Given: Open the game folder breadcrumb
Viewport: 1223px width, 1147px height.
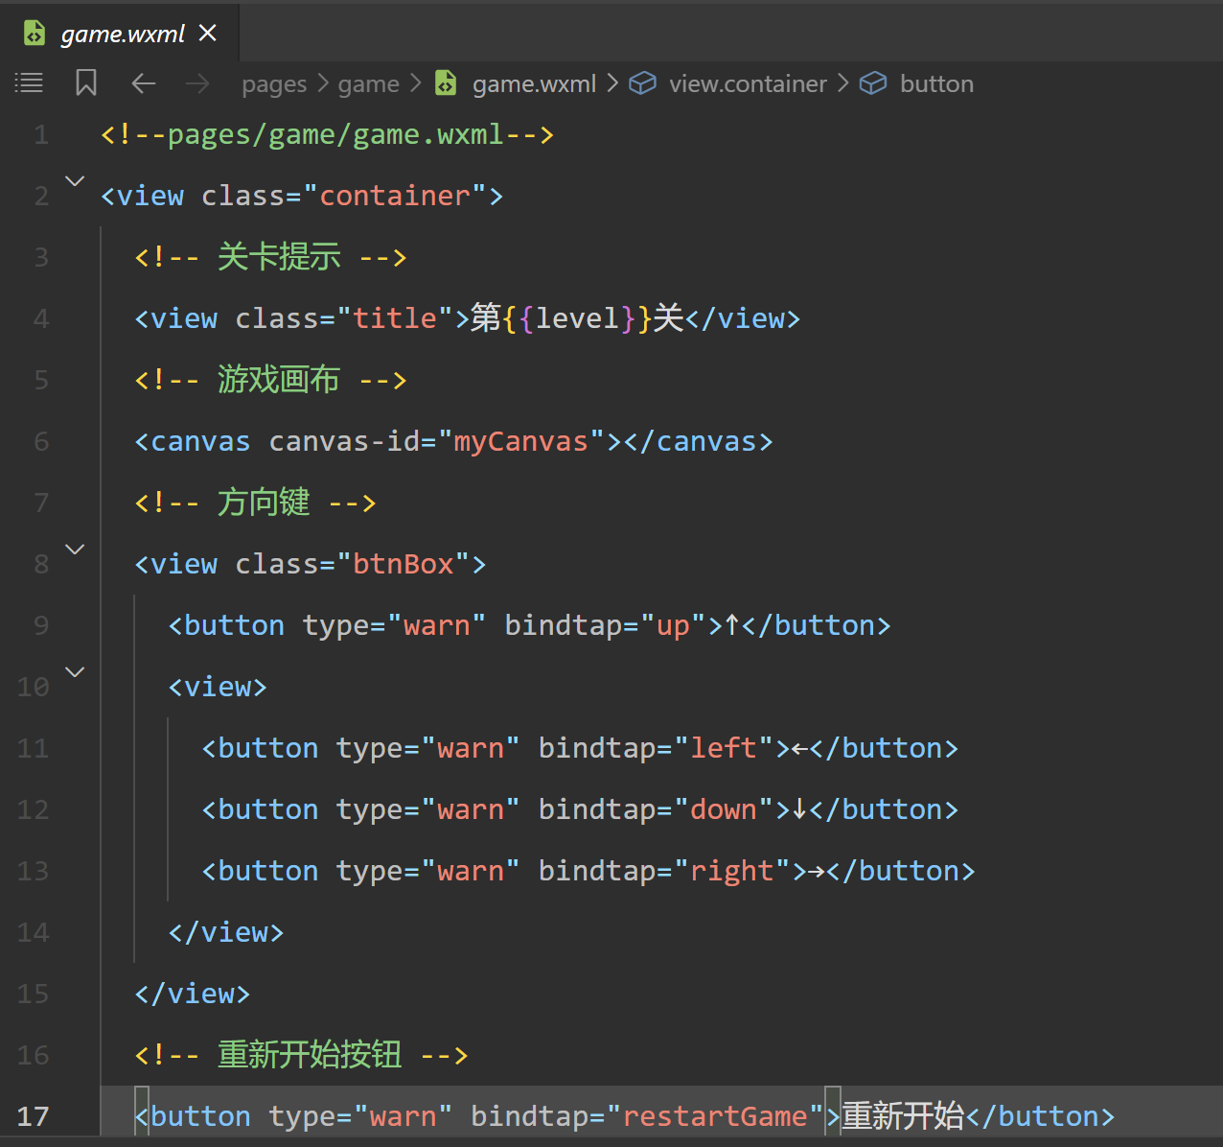Looking at the screenshot, I should click(368, 84).
